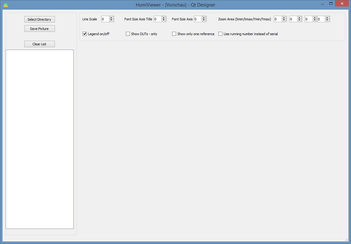Increment the Font Size Axis Title spinner

click(x=164, y=18)
